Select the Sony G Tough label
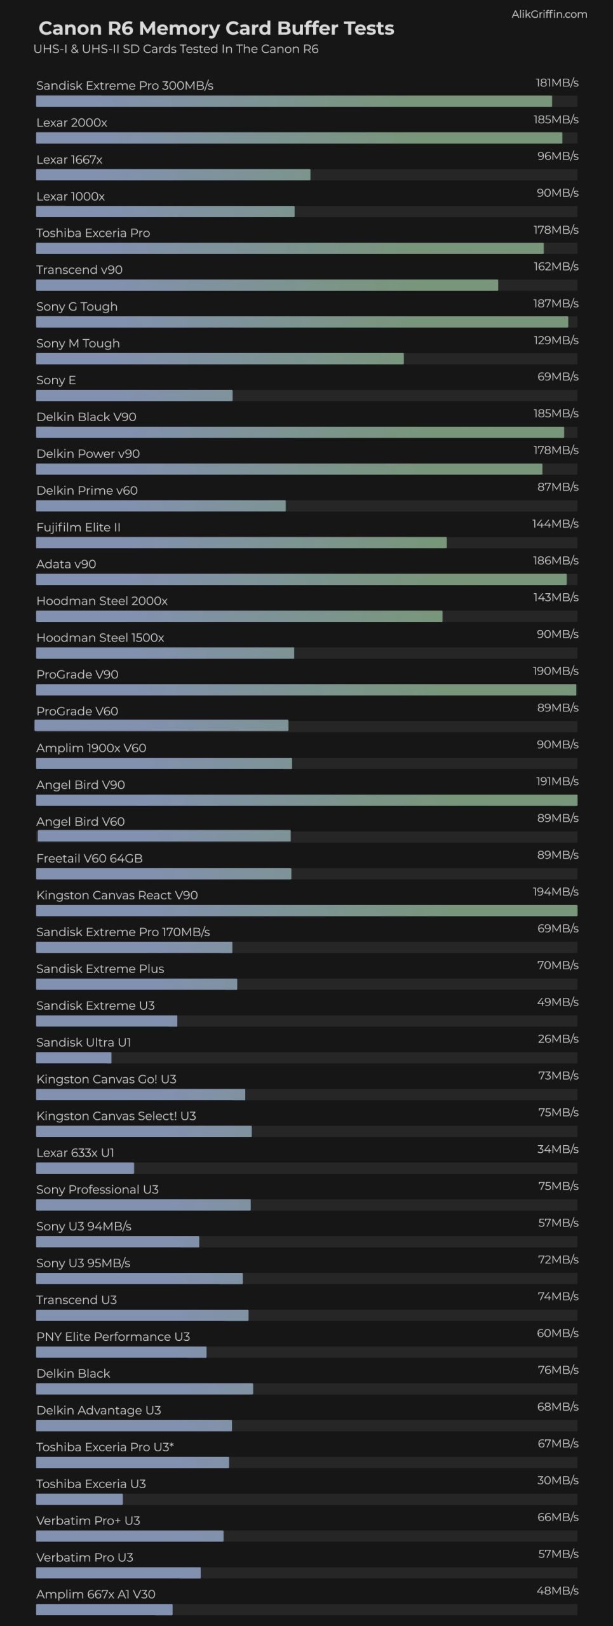Viewport: 613px width, 1626px height. (x=77, y=307)
